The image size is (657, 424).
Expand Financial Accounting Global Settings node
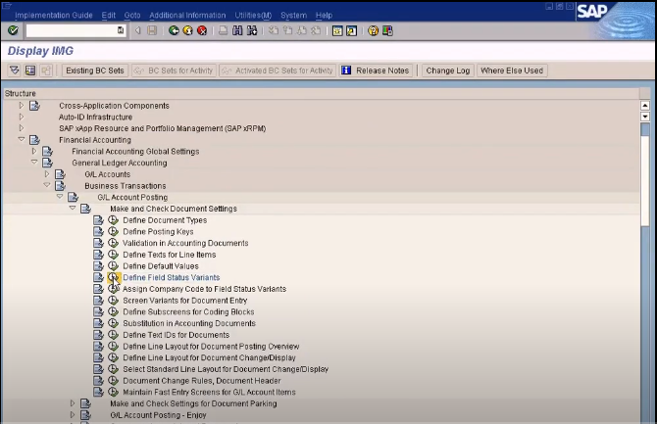pyautogui.click(x=34, y=151)
